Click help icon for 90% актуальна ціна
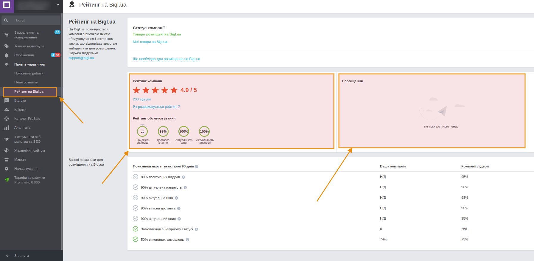 [x=176, y=198]
